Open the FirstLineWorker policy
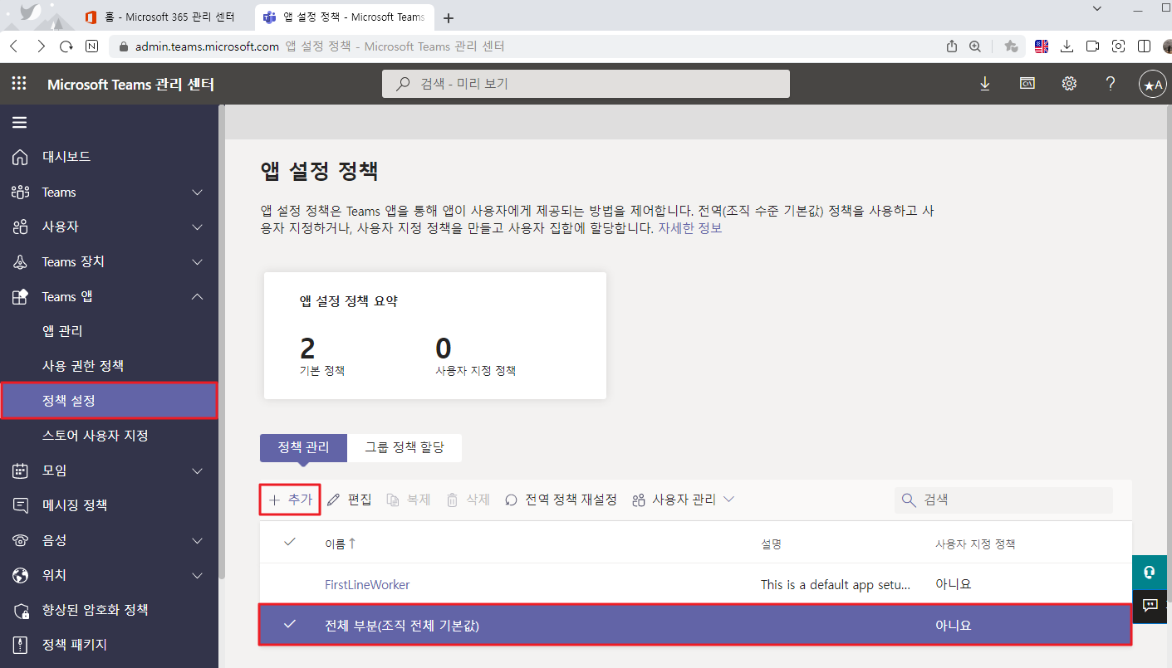The image size is (1172, 668). 367,584
